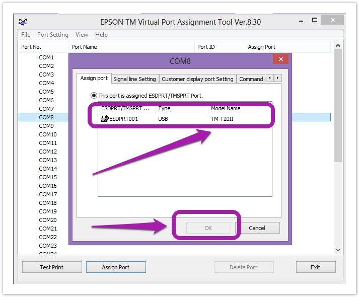
Task: Open the File menu
Action: 26,35
